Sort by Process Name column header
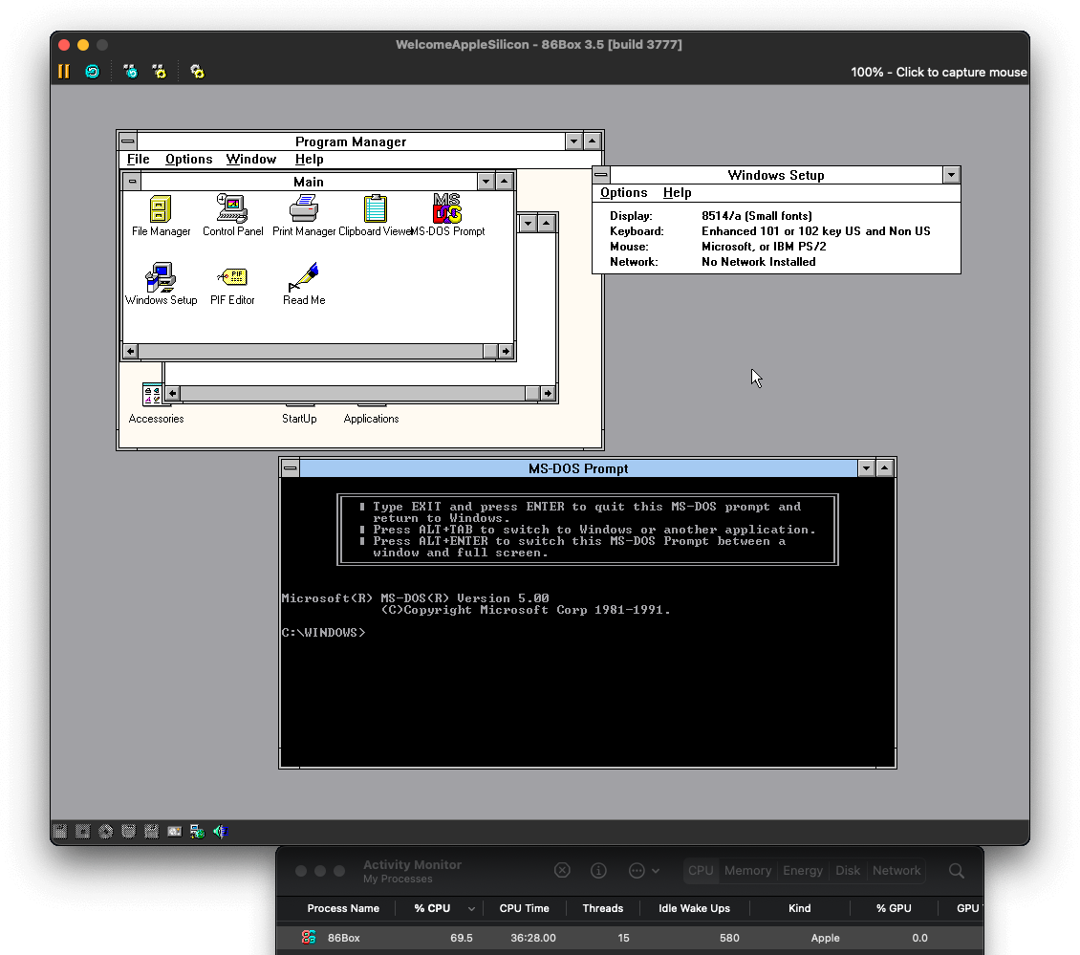 tap(343, 908)
